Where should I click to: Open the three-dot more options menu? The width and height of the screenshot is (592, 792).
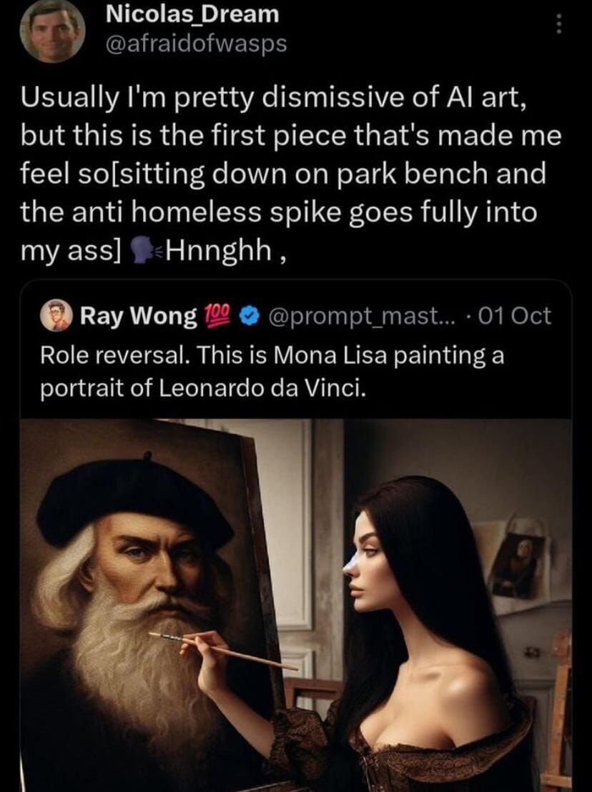tap(560, 26)
